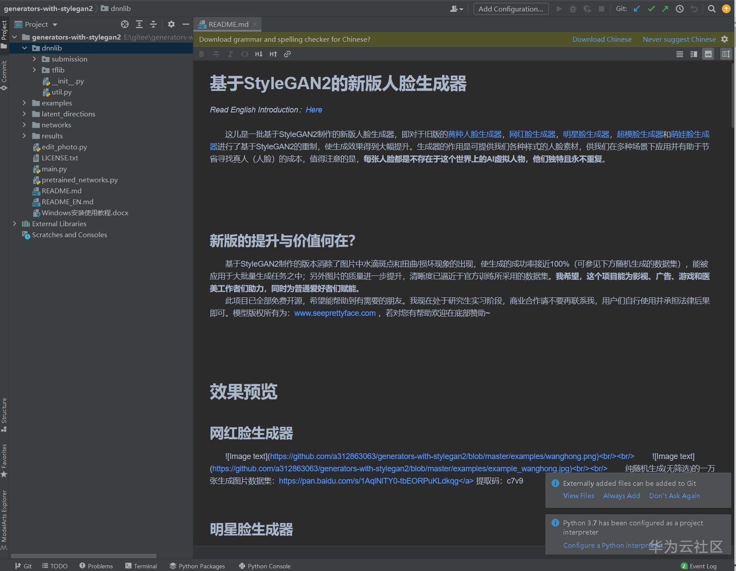Select the README.md editor tab
736x571 pixels.
228,24
